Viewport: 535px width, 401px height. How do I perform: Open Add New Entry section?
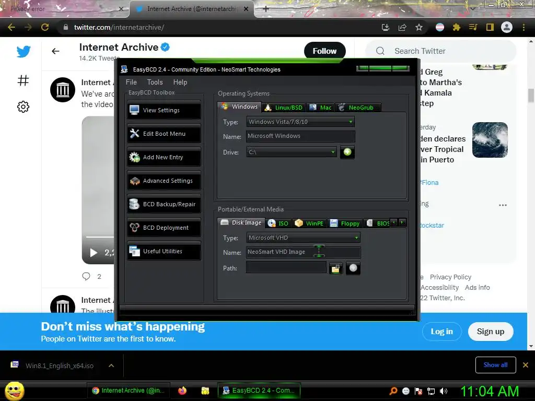(x=164, y=157)
